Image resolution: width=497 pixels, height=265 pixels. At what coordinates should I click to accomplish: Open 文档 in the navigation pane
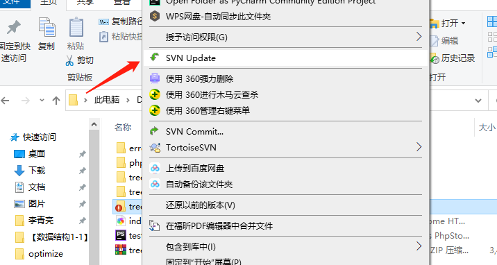tap(29, 187)
